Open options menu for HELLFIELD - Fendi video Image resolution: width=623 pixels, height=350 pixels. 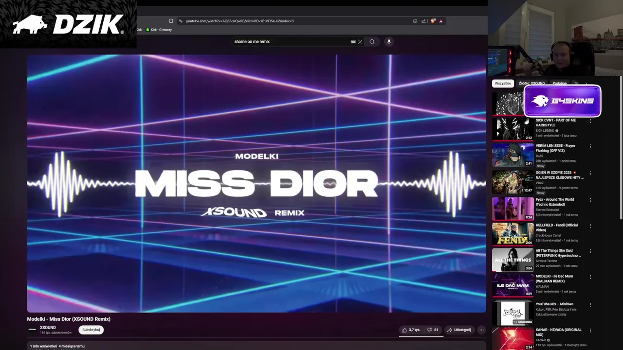(590, 226)
